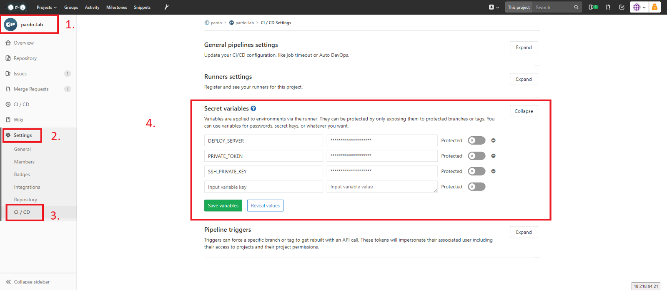This screenshot has width=667, height=293.
Task: Collapse the Secret variables section
Action: click(524, 111)
